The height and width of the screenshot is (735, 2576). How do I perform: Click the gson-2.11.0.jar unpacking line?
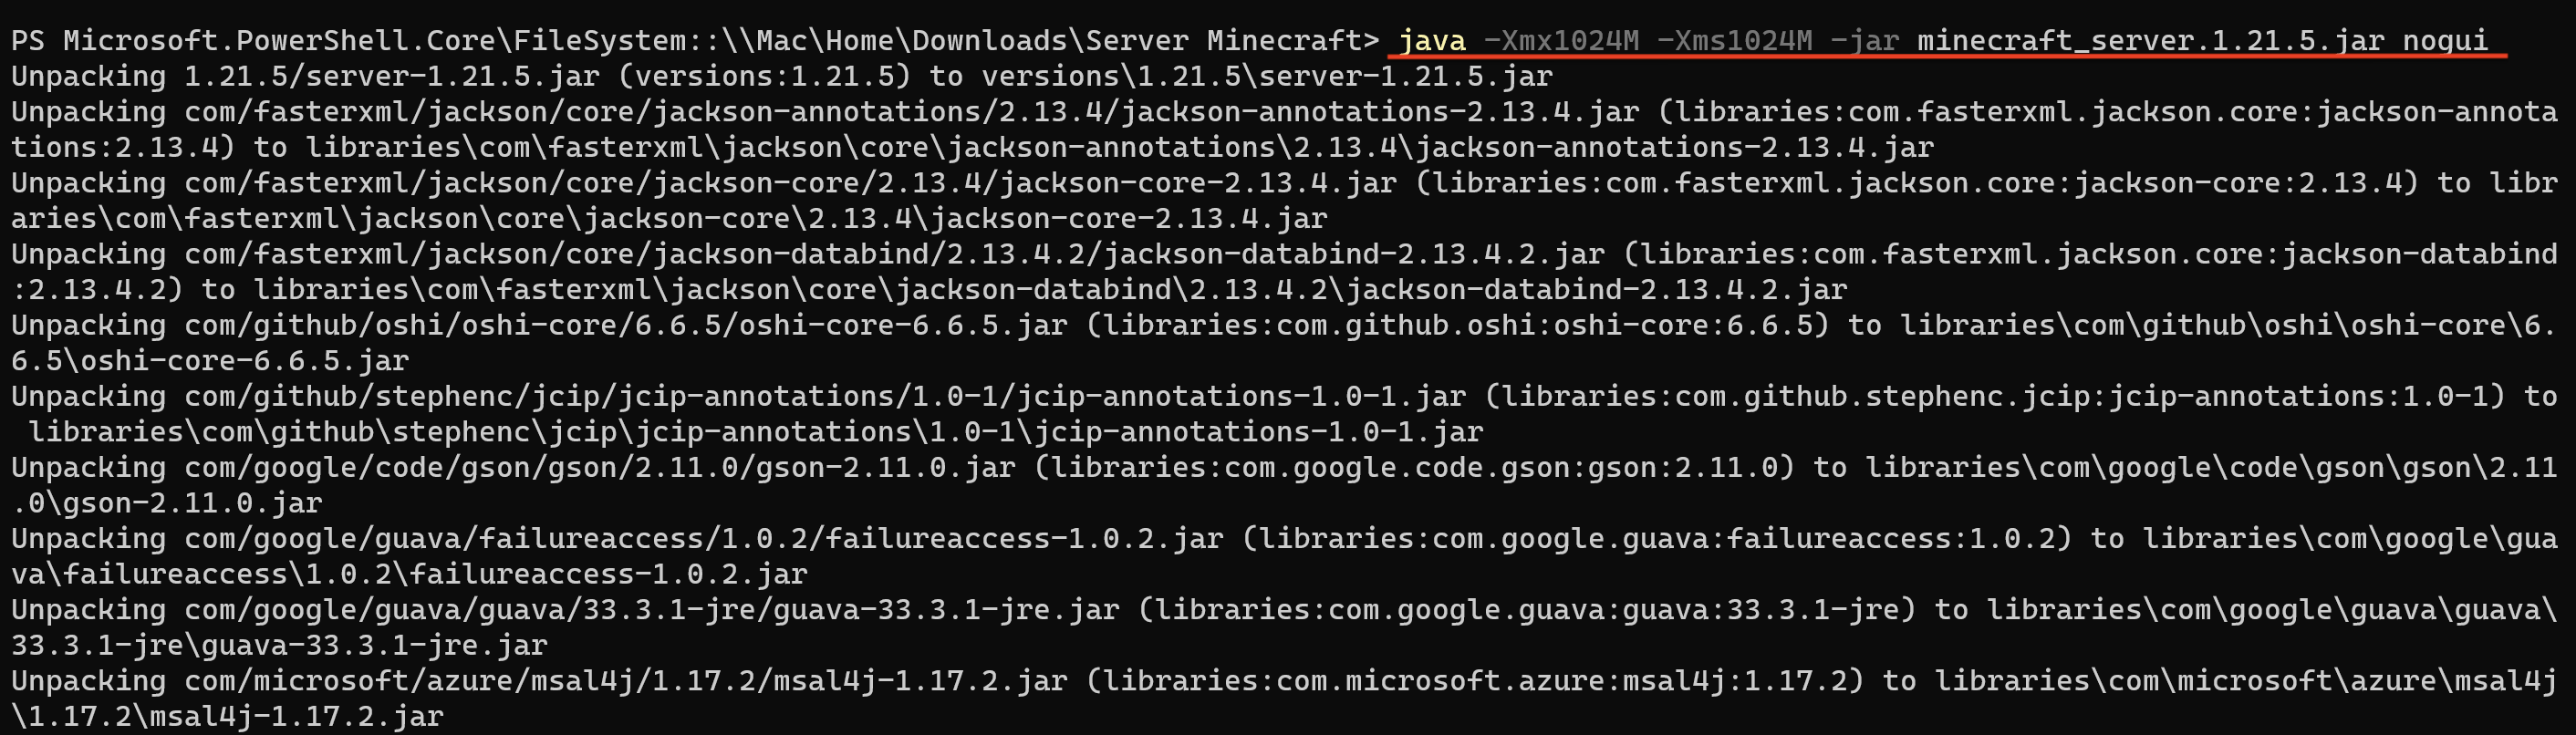pyautogui.click(x=1285, y=485)
